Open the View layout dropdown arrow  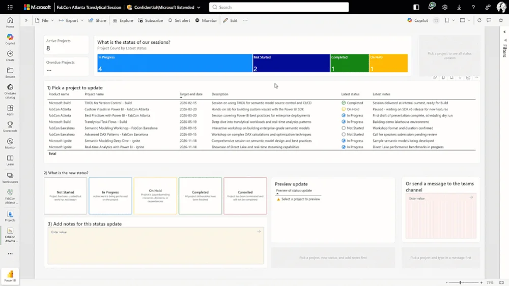tap(469, 20)
